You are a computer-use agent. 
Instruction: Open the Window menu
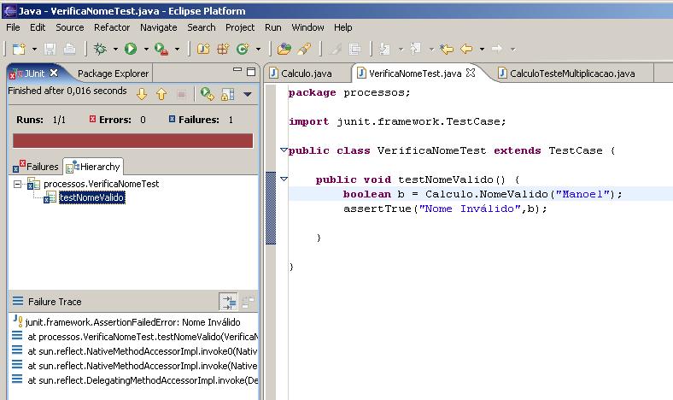307,27
